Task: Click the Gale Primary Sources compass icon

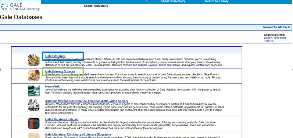Action: pyautogui.click(x=34, y=75)
